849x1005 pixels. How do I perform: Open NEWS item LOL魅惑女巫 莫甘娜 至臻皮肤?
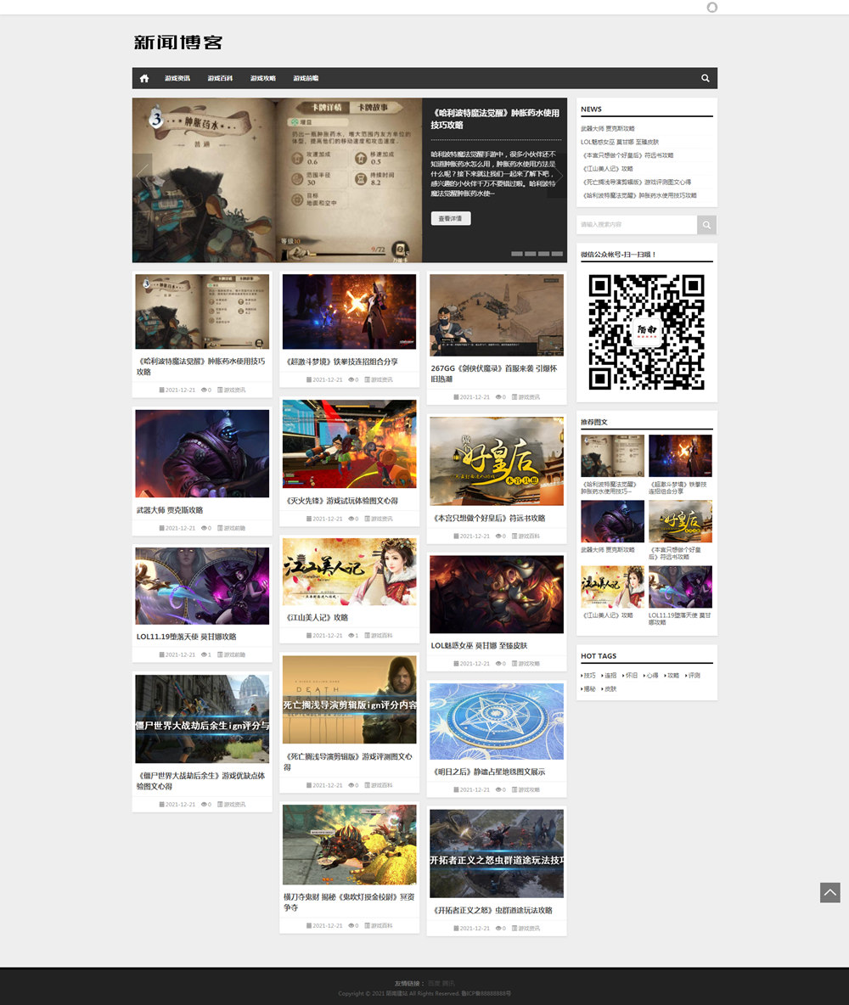[x=620, y=142]
